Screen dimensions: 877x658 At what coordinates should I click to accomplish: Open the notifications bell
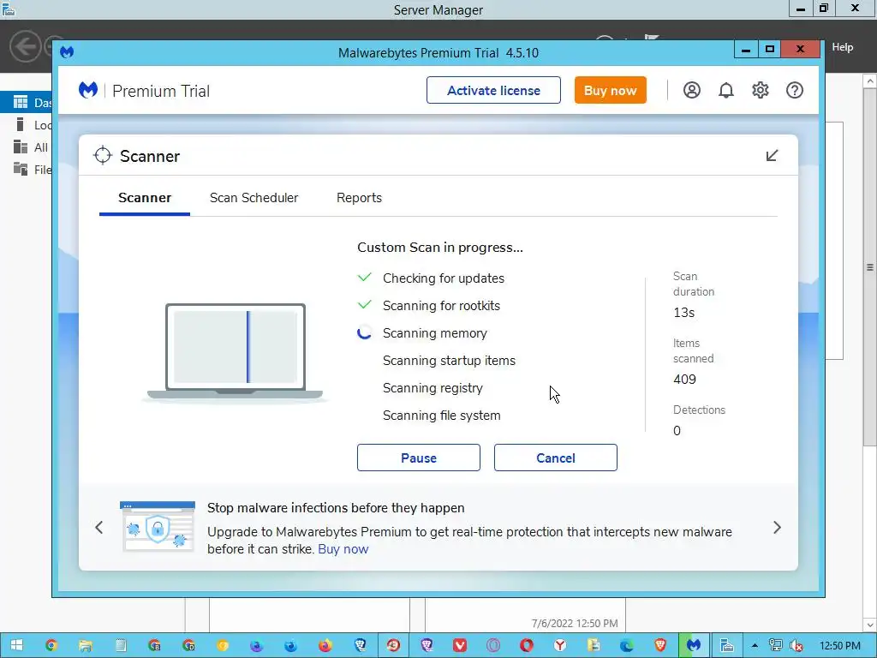point(726,90)
